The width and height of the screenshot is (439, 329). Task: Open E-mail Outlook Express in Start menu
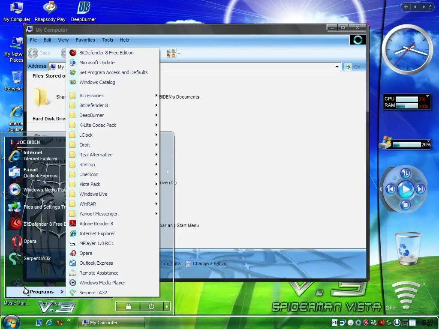click(36, 173)
